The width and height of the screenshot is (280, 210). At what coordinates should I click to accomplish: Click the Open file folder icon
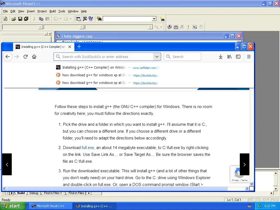[14, 19]
